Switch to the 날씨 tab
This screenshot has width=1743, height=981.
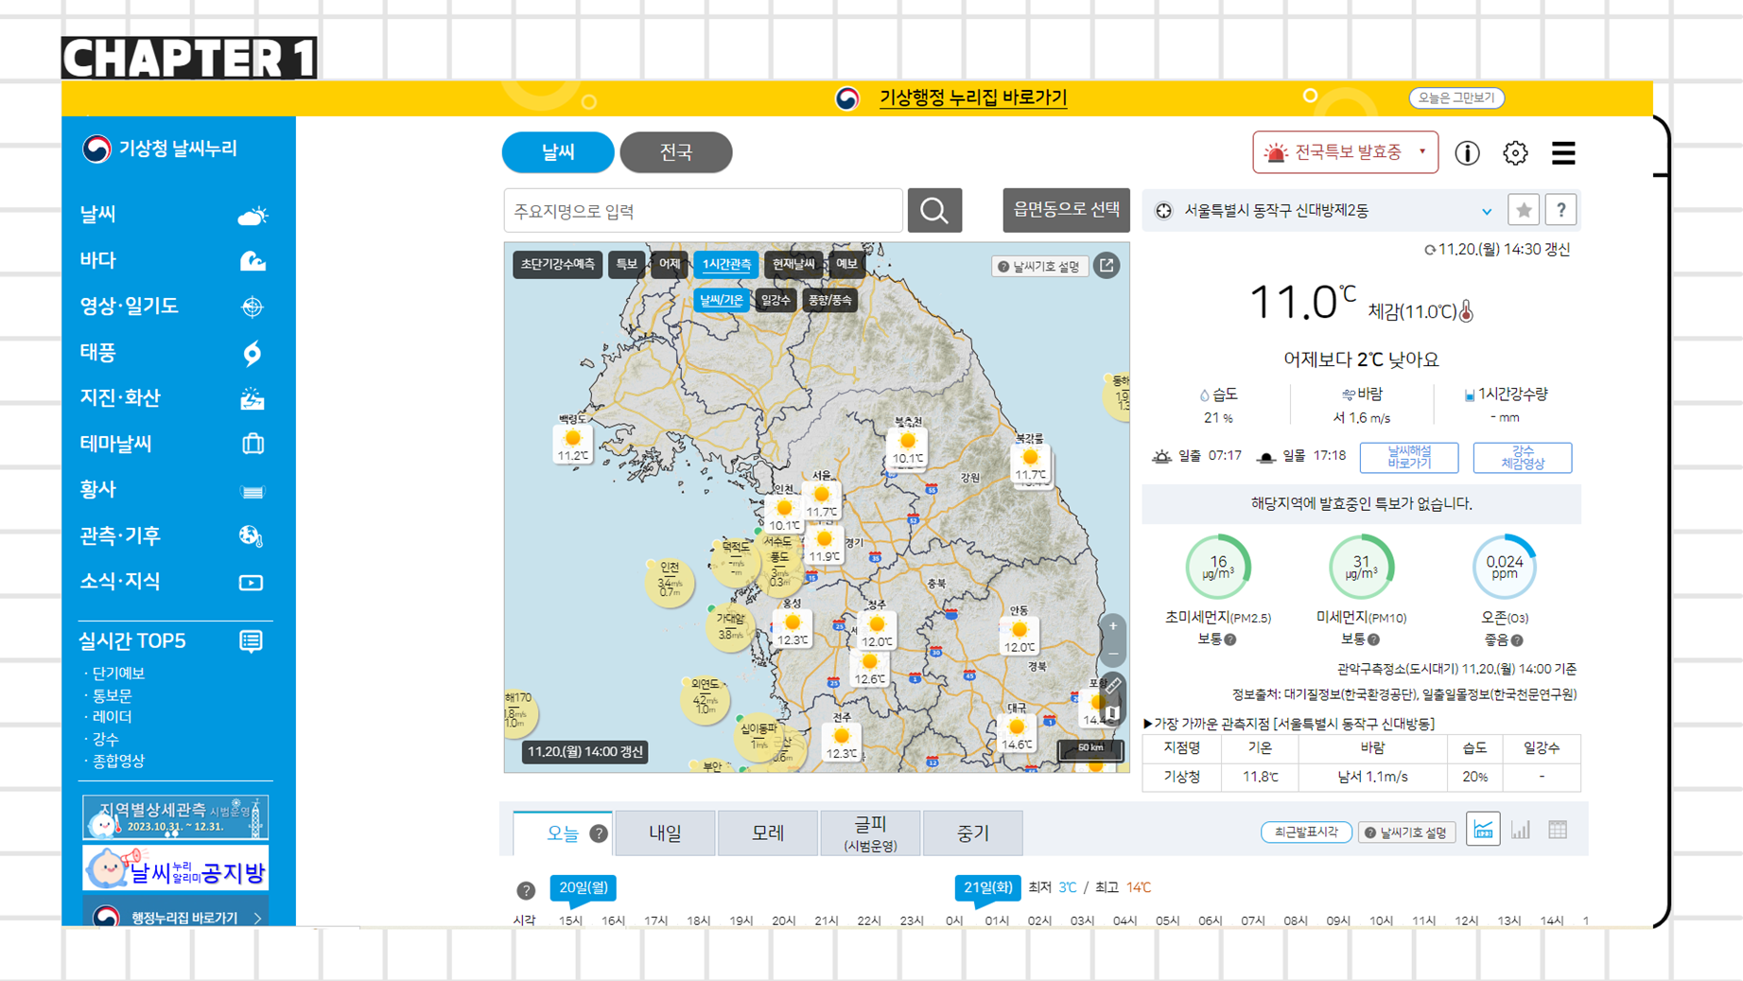pyautogui.click(x=558, y=152)
